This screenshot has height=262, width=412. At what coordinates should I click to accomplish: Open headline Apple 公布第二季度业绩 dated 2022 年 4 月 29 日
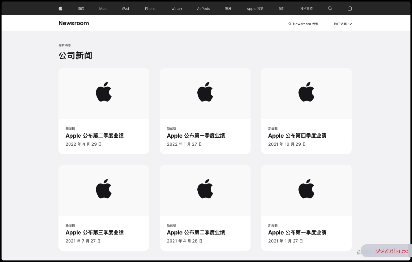95,136
